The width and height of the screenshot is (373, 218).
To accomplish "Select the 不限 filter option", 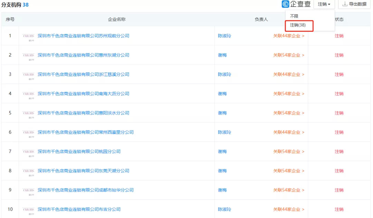I will 294,16.
